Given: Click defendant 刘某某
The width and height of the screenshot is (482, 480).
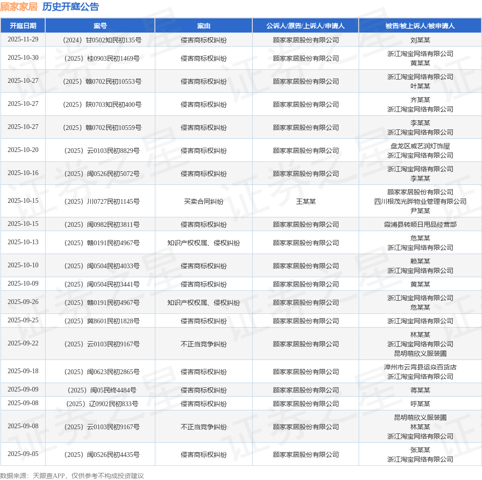Looking at the screenshot, I should tap(420, 40).
